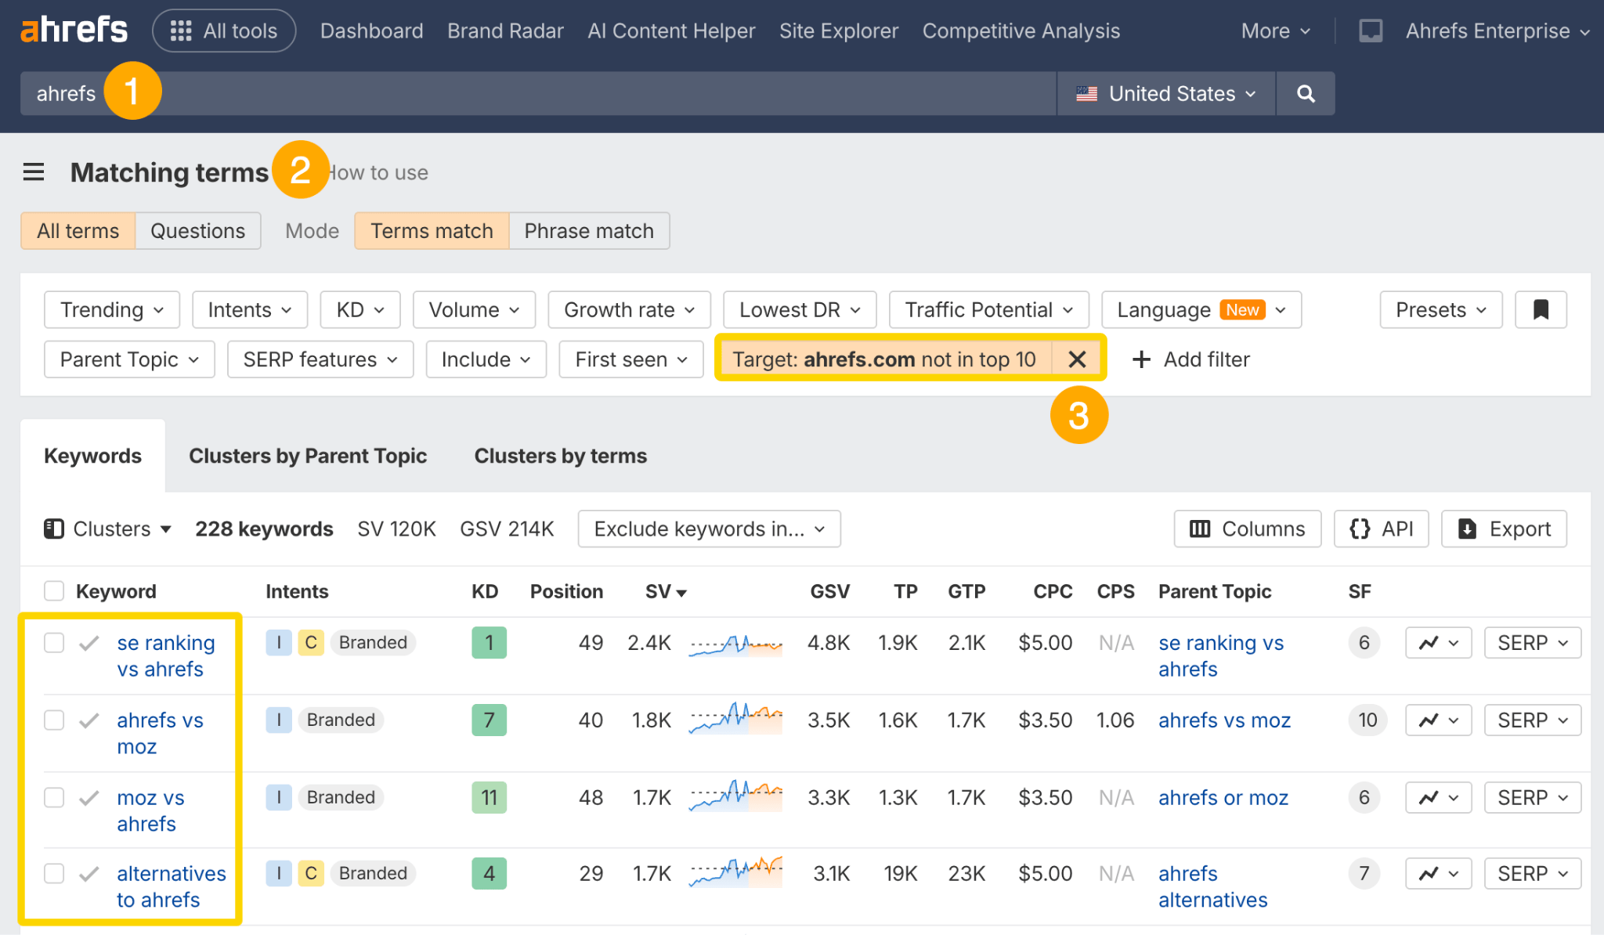This screenshot has height=935, width=1604.
Task: Check the alternatives to ahrefs row
Action: point(53,873)
